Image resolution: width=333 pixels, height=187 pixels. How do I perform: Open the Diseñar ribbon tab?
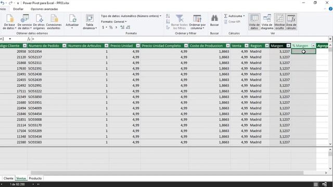18,9
